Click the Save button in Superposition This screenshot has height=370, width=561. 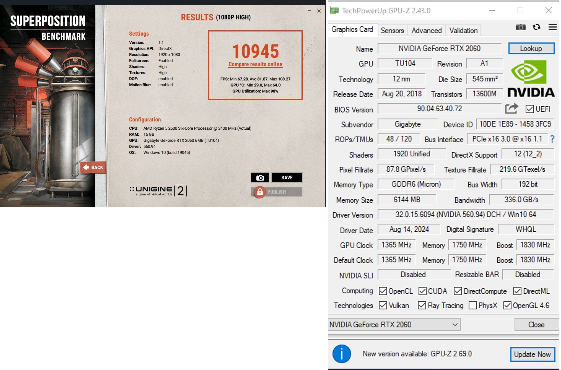pos(287,178)
